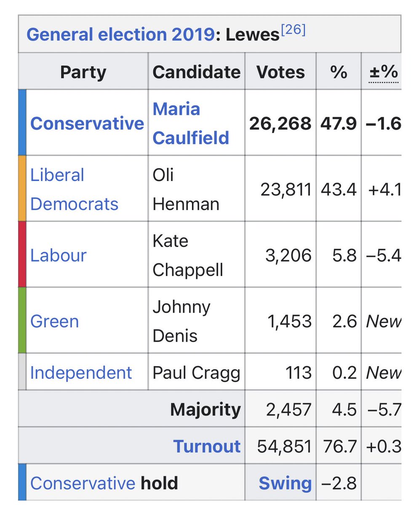Open the Swing link

click(285, 483)
